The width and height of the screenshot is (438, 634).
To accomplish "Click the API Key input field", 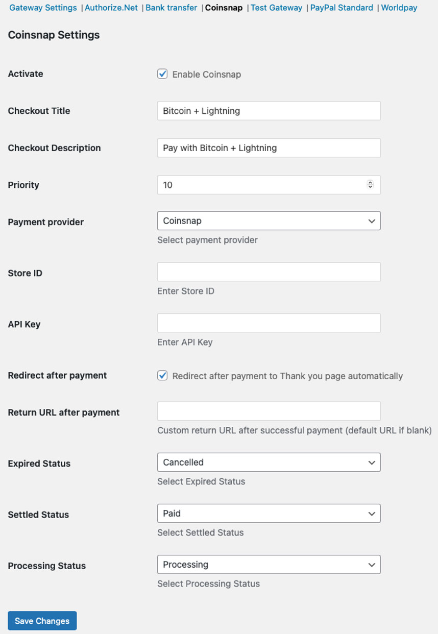I will coord(269,323).
